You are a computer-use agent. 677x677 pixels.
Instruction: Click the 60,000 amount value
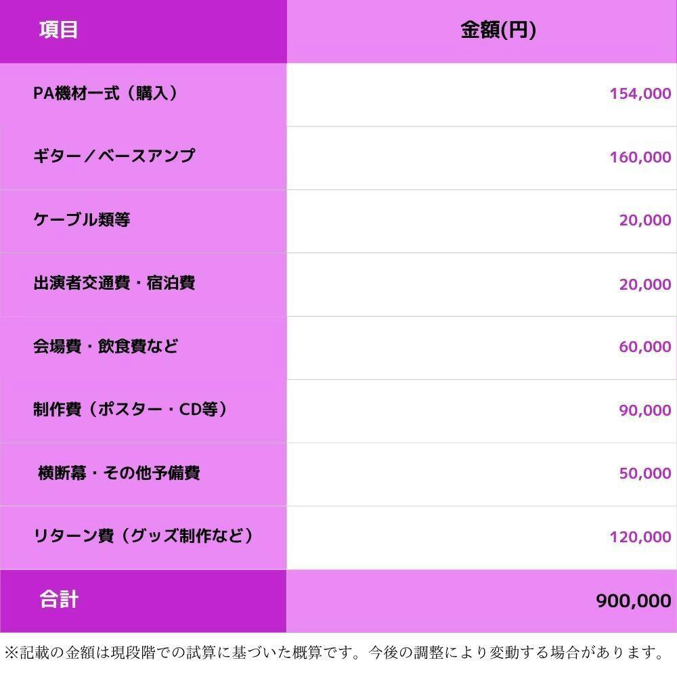[x=645, y=347]
